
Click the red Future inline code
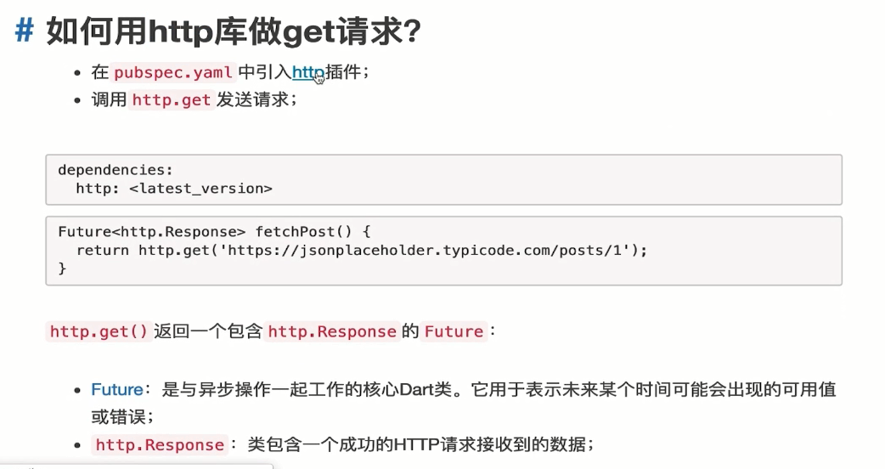(x=454, y=331)
